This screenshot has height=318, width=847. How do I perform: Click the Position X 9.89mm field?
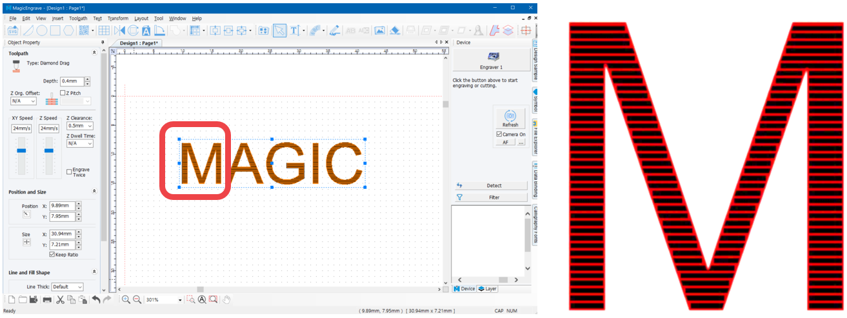[x=62, y=206]
